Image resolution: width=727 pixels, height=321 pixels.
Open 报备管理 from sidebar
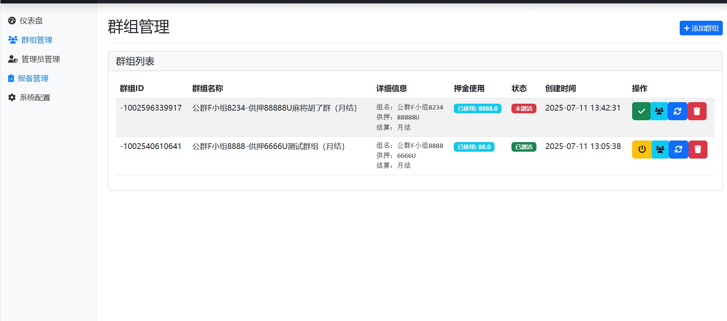[x=33, y=78]
